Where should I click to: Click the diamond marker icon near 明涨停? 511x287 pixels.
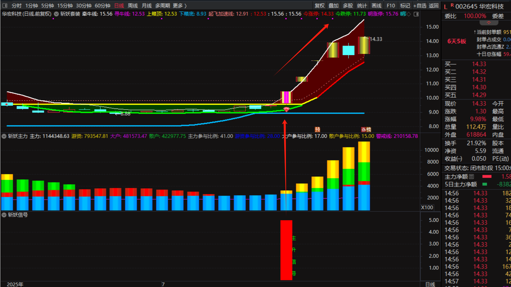pyautogui.click(x=409, y=14)
